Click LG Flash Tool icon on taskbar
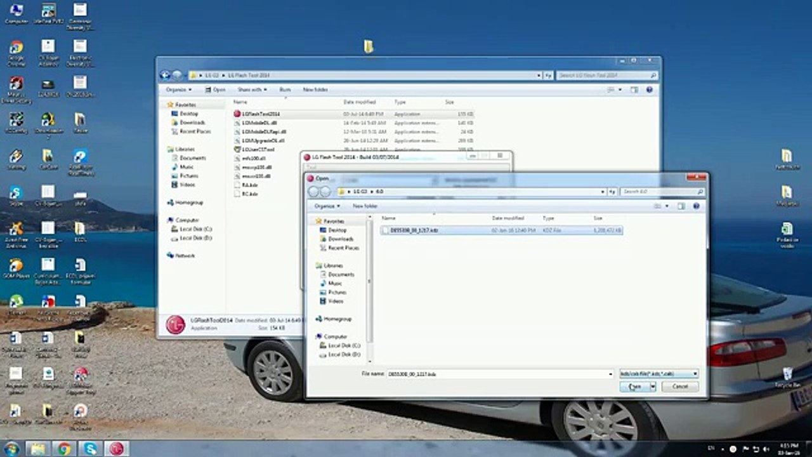 tap(115, 449)
